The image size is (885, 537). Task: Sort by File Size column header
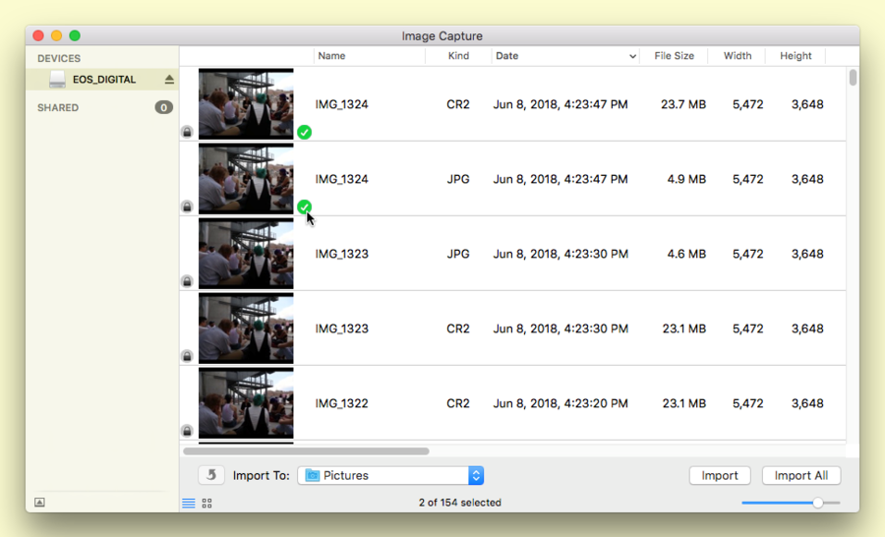[x=674, y=56]
